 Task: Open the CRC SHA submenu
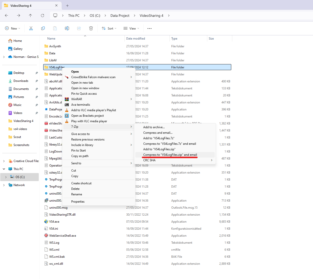coord(175,160)
